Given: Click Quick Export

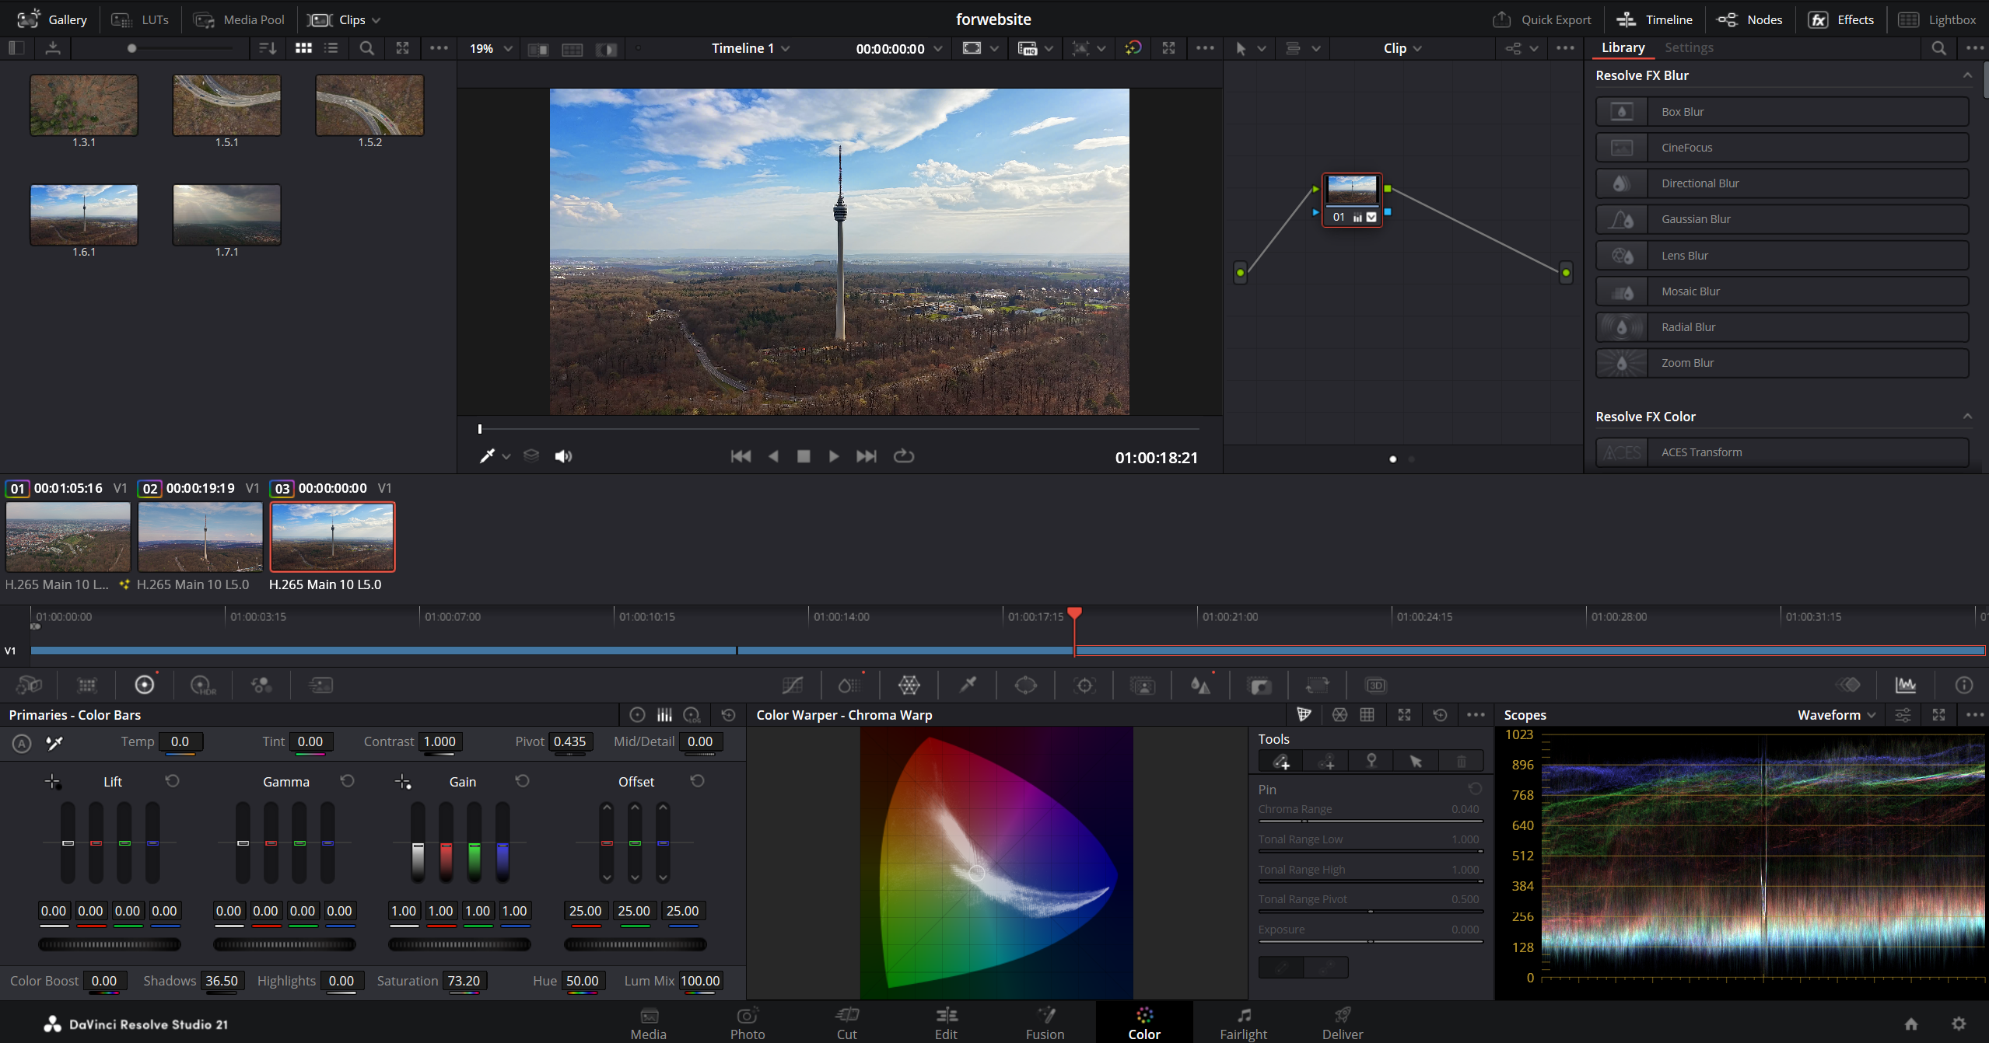Looking at the screenshot, I should coord(1542,19).
